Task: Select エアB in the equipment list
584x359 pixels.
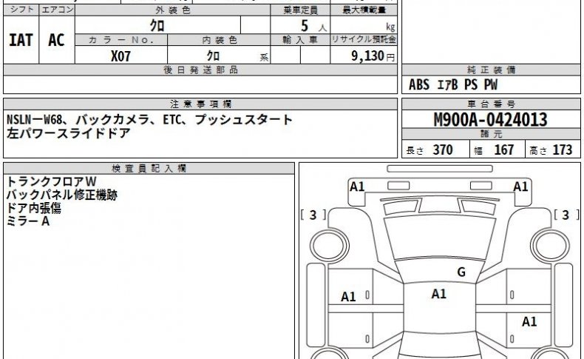Action: 447,84
